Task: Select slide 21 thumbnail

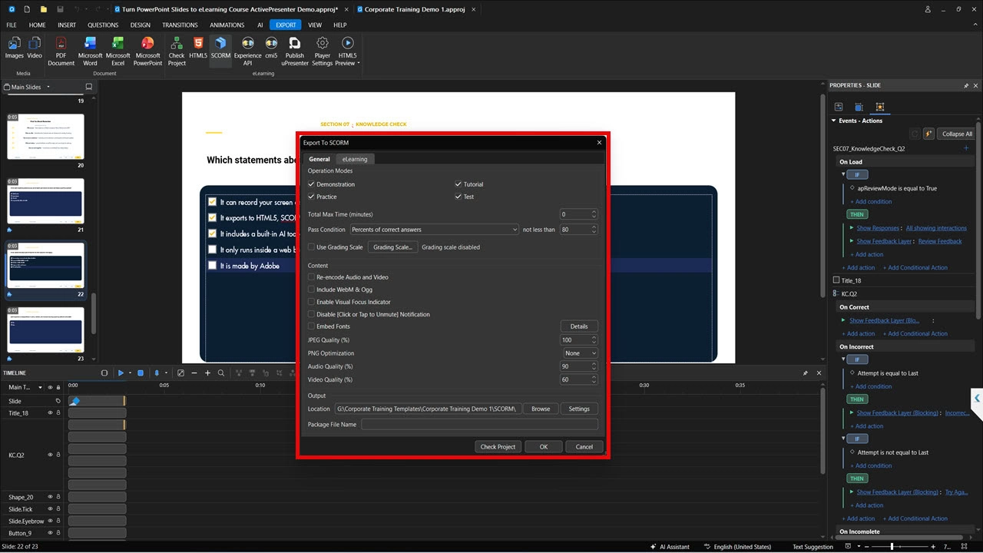Action: point(45,201)
